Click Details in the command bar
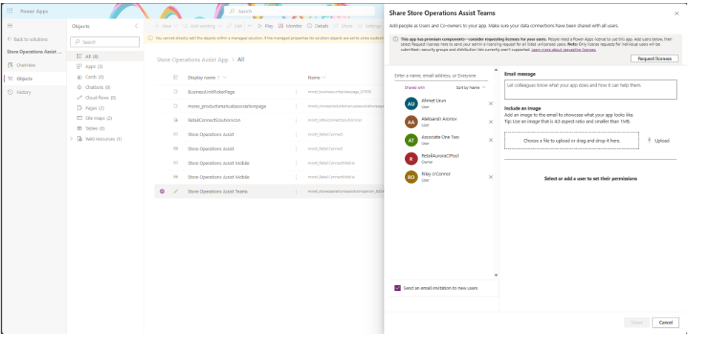 click(x=318, y=26)
